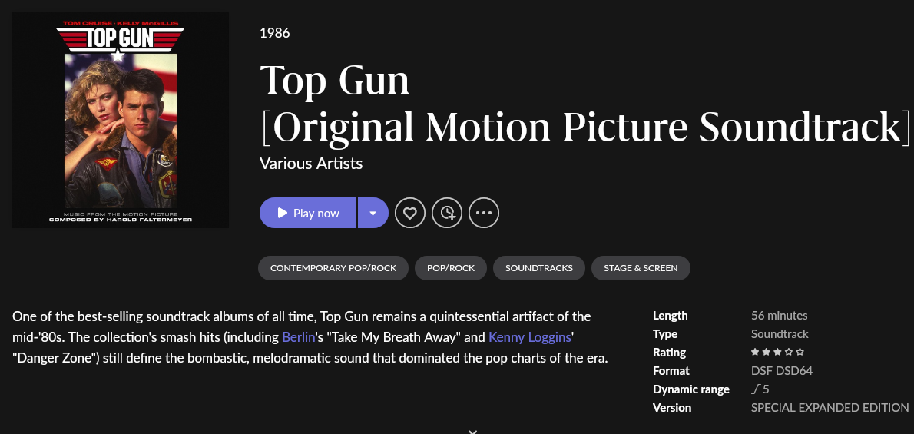The height and width of the screenshot is (434, 914).
Task: Click the Special Expanded Edition version text
Action: 830,408
